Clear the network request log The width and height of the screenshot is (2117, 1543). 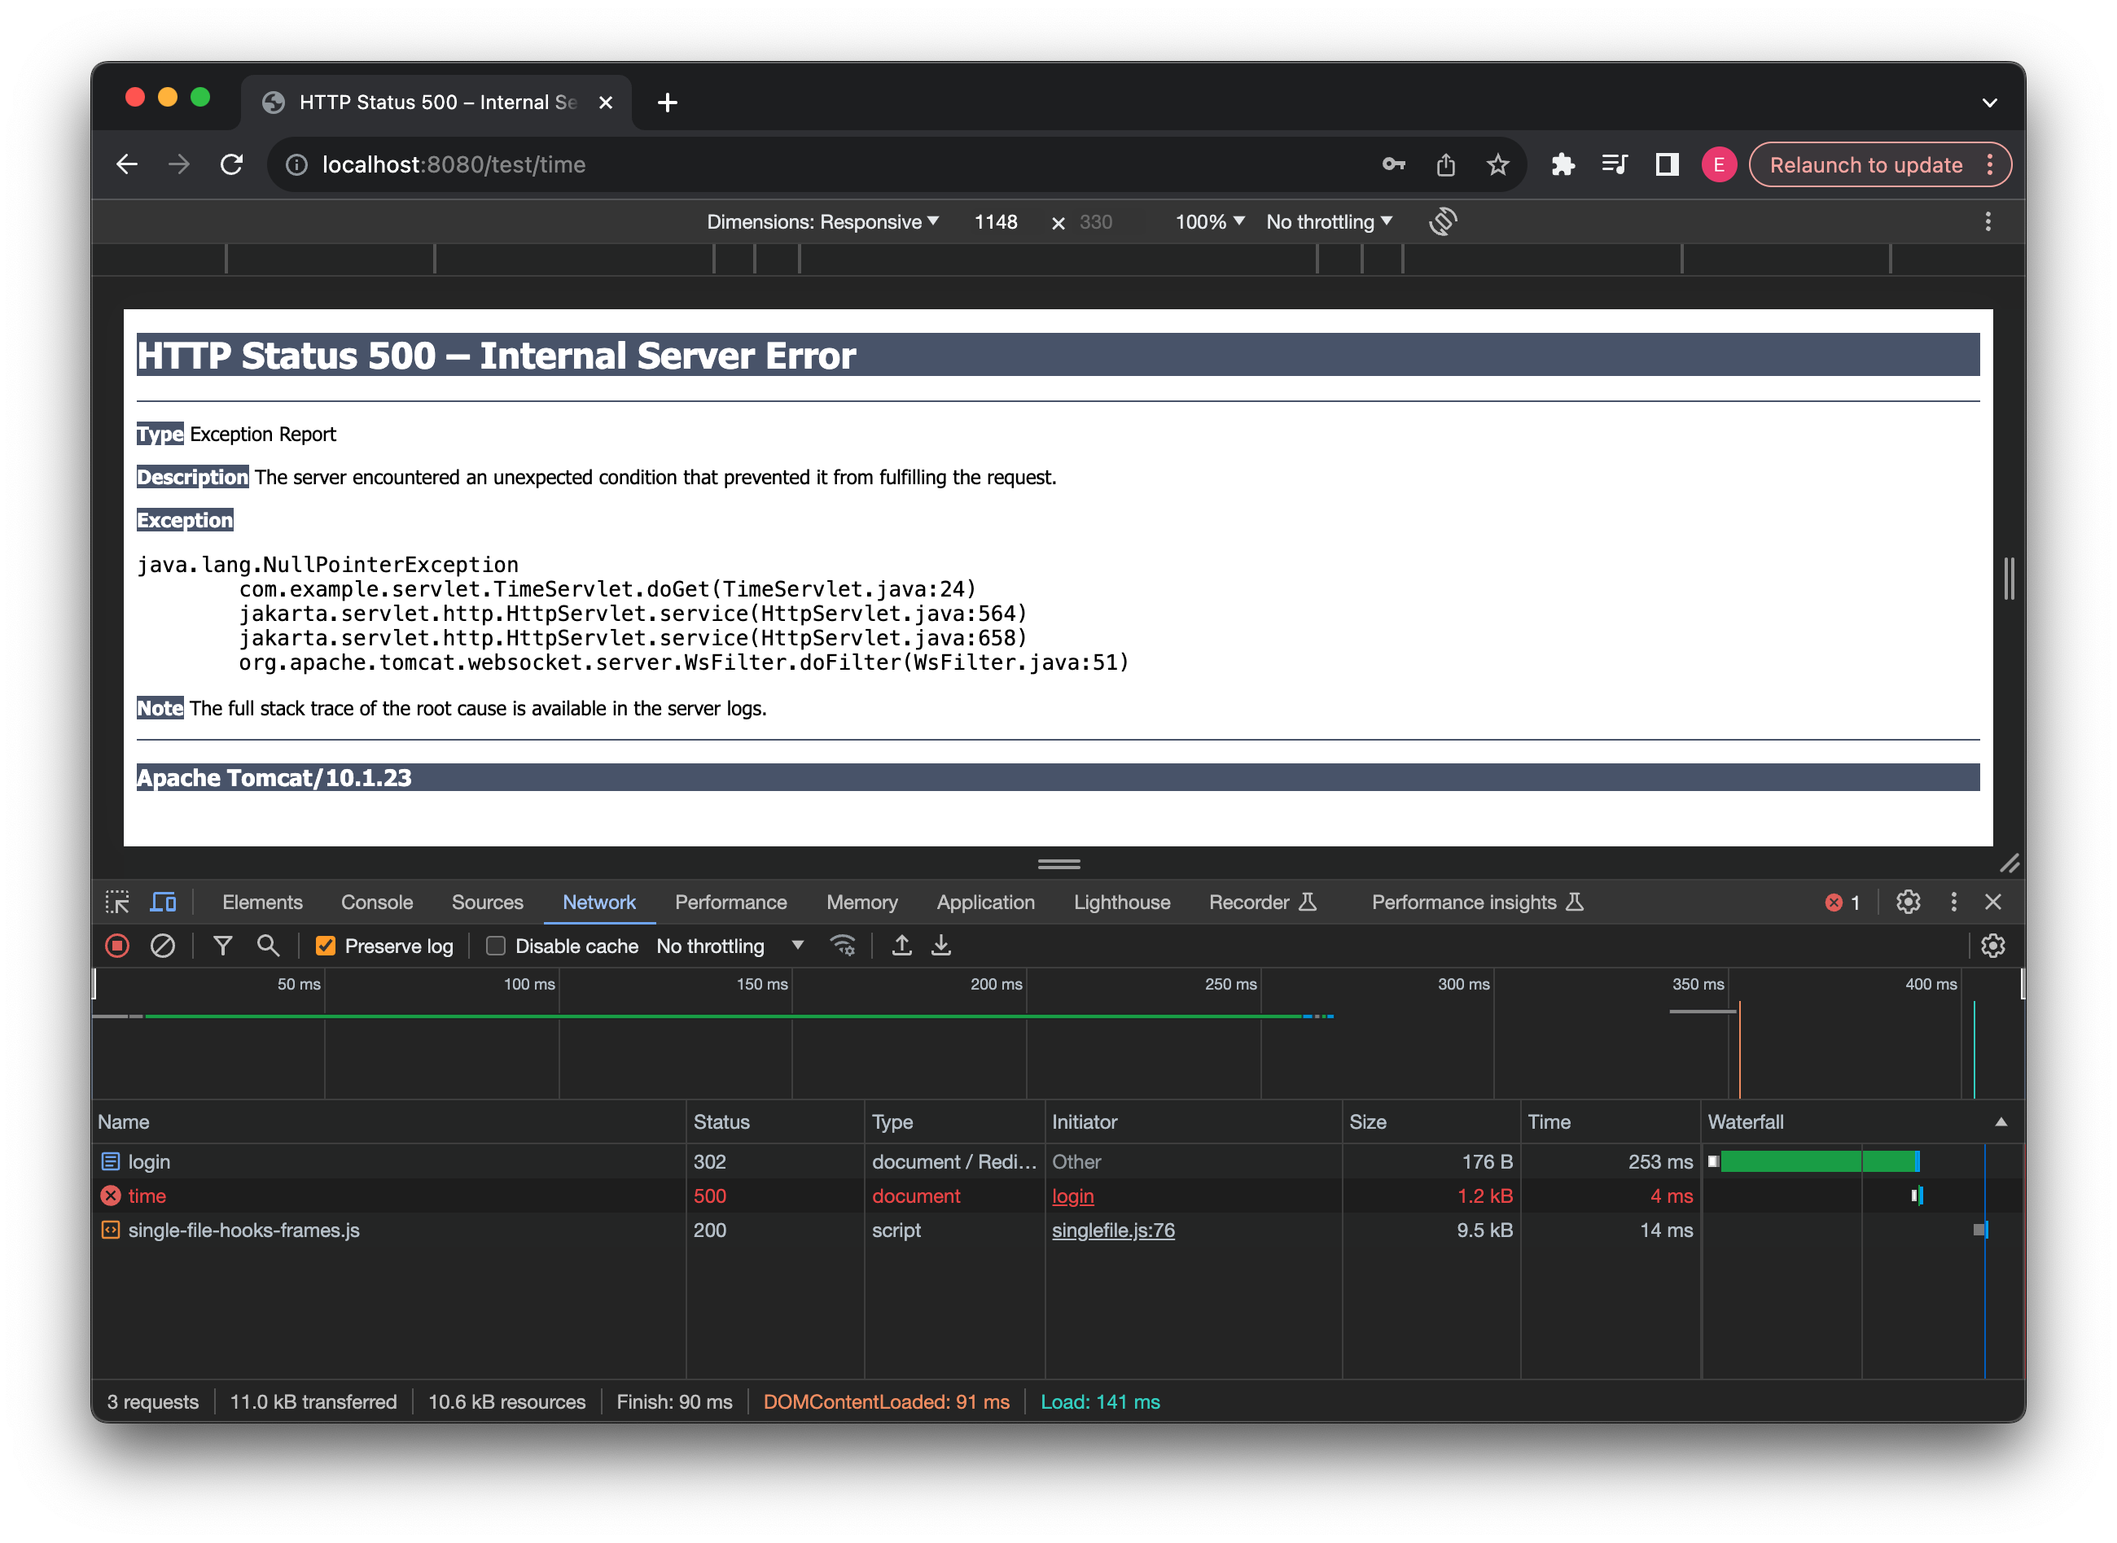[x=164, y=945]
